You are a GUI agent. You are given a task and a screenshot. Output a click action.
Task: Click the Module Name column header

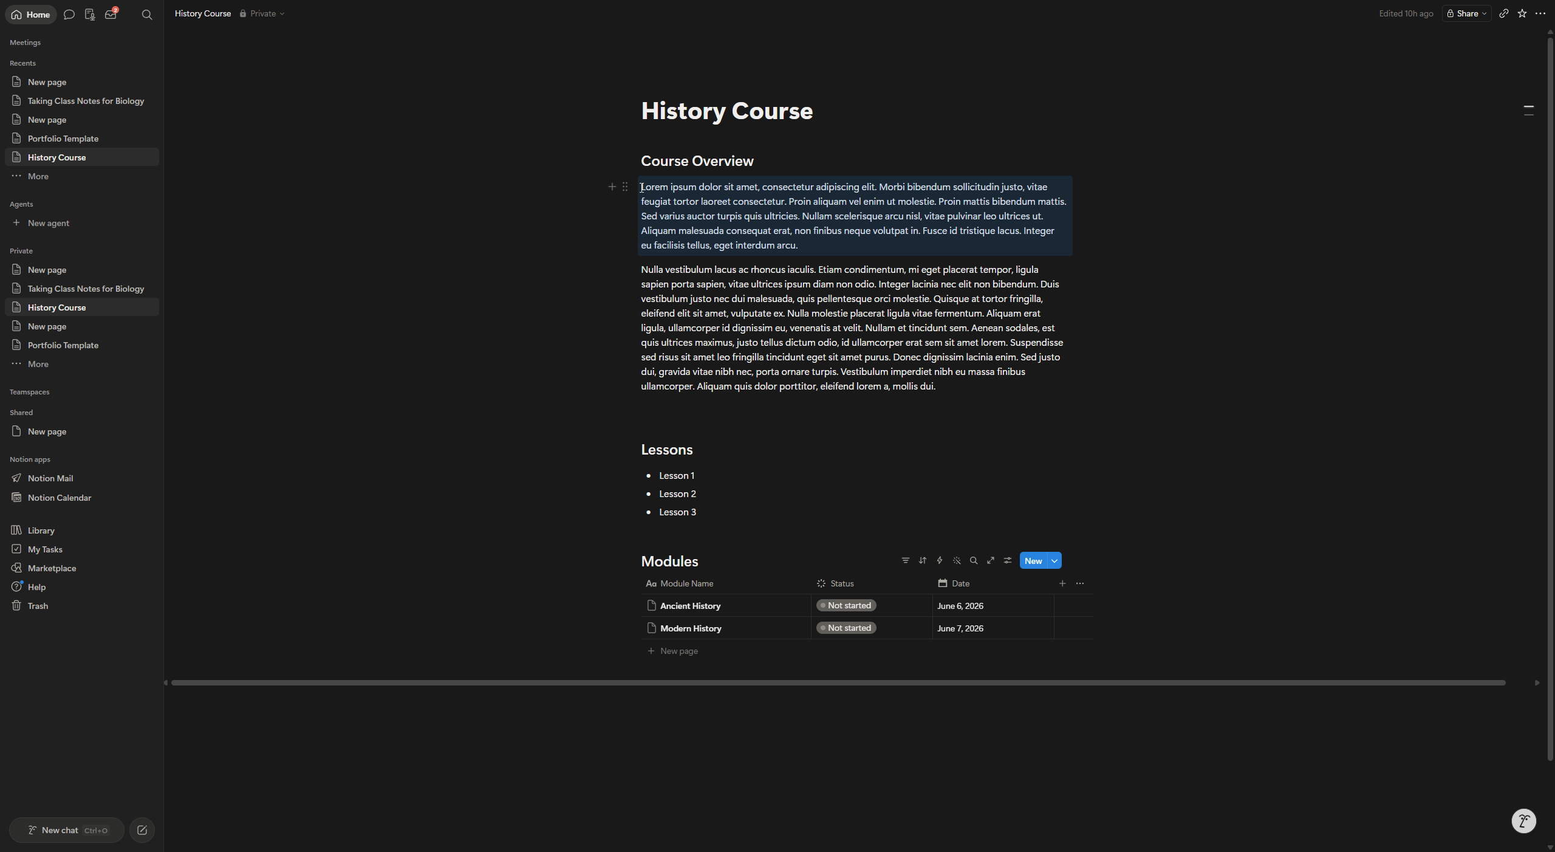pos(726,583)
